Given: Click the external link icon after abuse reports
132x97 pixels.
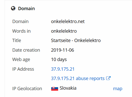Looking at the screenshot, I should 108,78.
